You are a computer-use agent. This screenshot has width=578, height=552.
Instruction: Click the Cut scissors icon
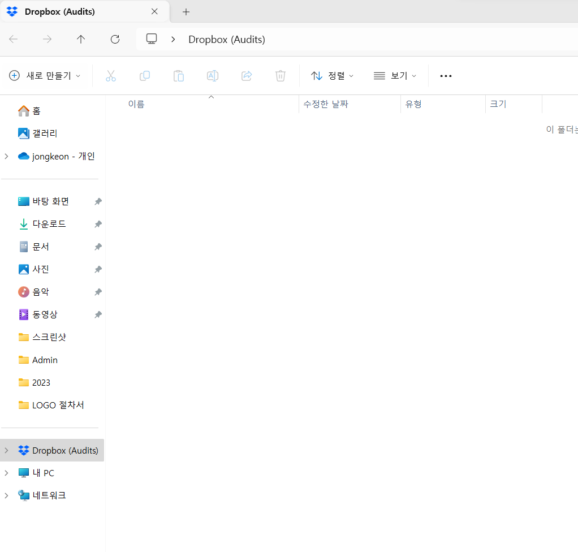111,76
